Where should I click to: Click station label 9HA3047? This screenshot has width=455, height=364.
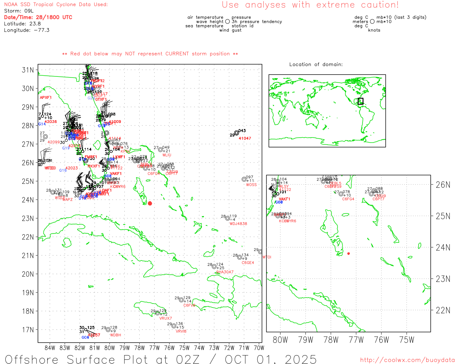pyautogui.click(x=225, y=272)
